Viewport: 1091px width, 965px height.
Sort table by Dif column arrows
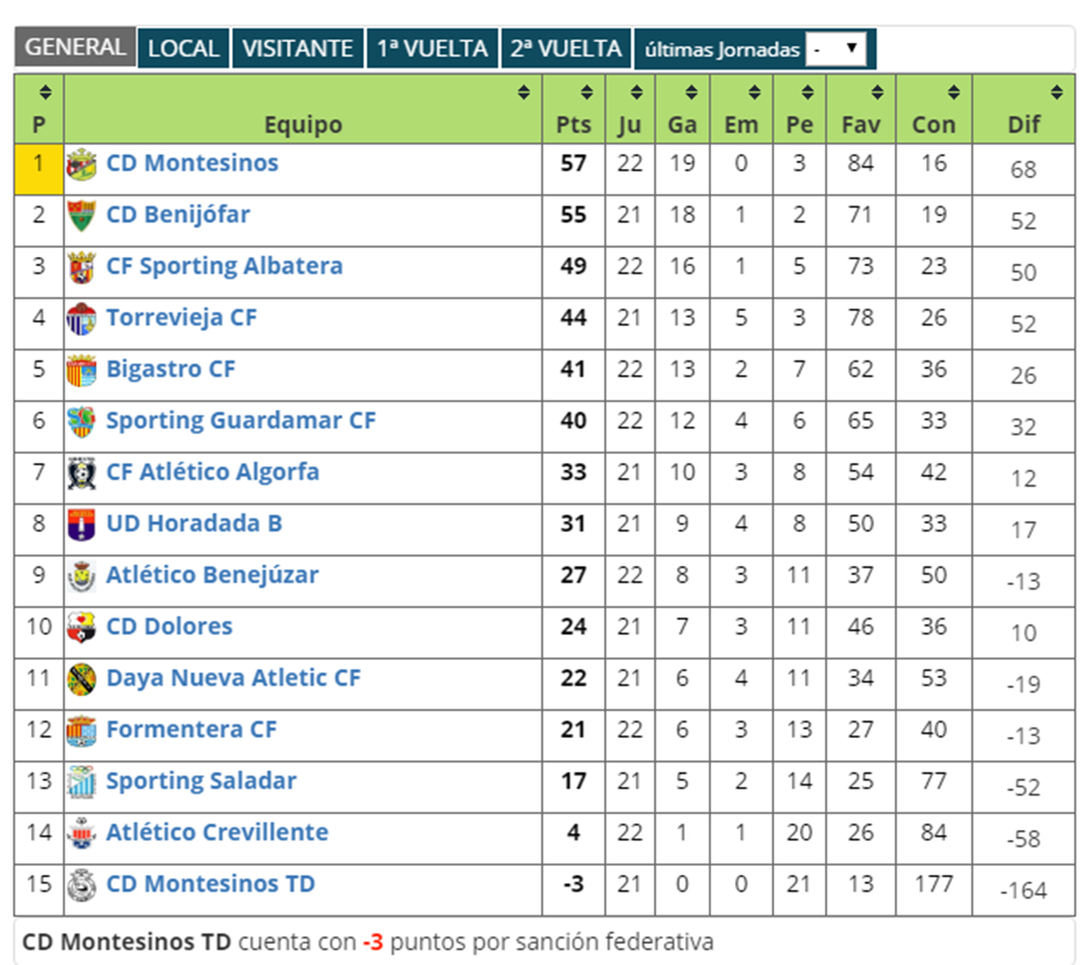pos(1056,92)
